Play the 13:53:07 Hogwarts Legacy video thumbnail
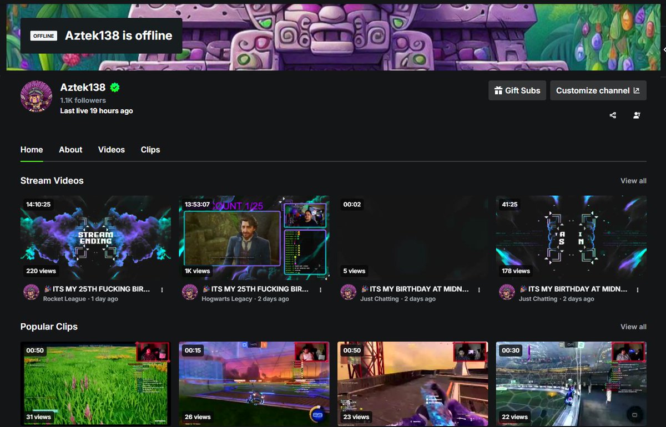 pyautogui.click(x=254, y=238)
